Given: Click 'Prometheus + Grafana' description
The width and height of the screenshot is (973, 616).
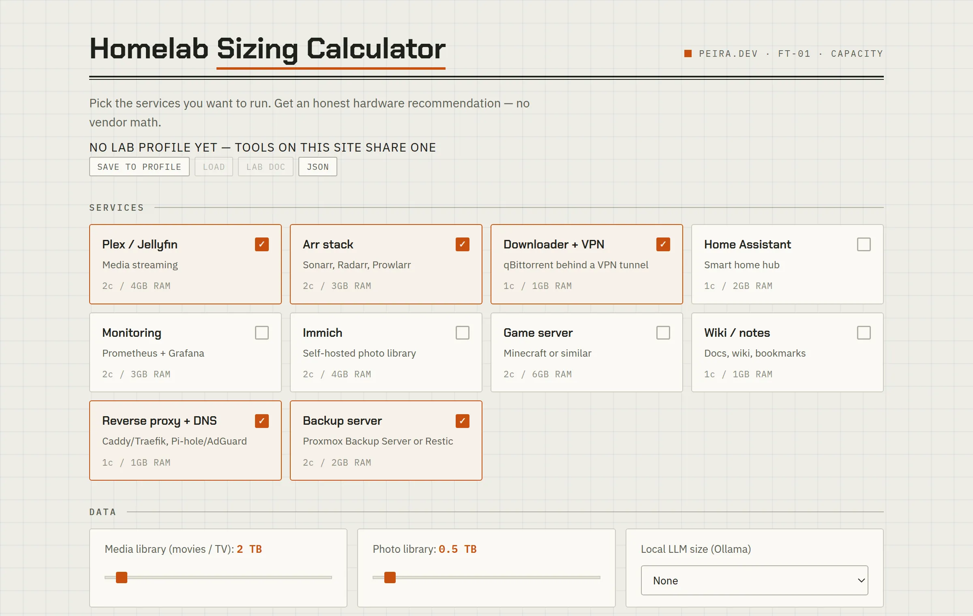Looking at the screenshot, I should (x=153, y=353).
